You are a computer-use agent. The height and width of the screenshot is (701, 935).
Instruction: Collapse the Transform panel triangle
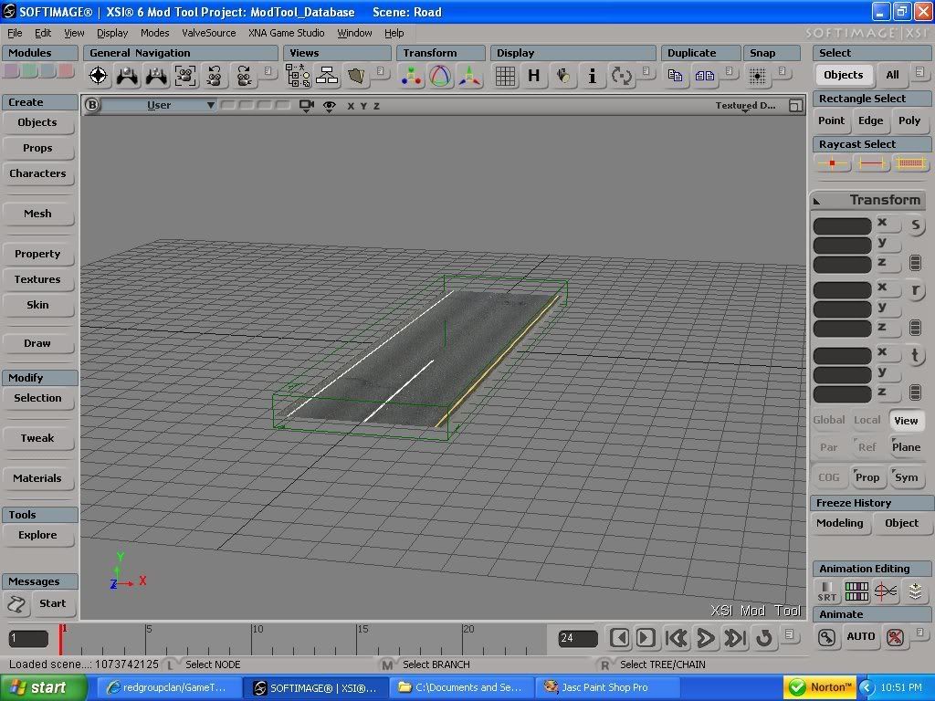pyautogui.click(x=817, y=202)
